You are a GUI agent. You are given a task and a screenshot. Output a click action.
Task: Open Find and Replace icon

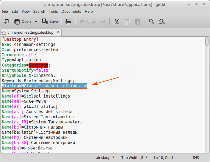(x=162, y=22)
